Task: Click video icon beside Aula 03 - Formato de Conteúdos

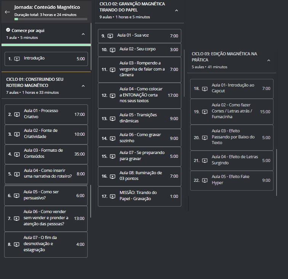Action: click(x=17, y=154)
